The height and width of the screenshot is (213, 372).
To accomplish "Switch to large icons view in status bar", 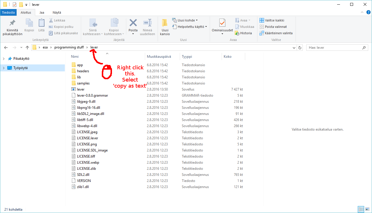I will pyautogui.click(x=367, y=209).
